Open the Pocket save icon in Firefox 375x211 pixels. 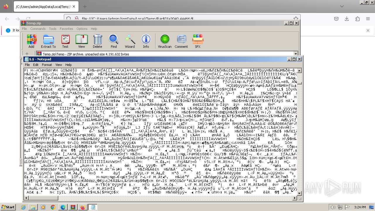[336, 19]
